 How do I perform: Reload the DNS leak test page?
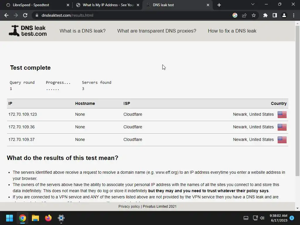[x=25, y=15]
